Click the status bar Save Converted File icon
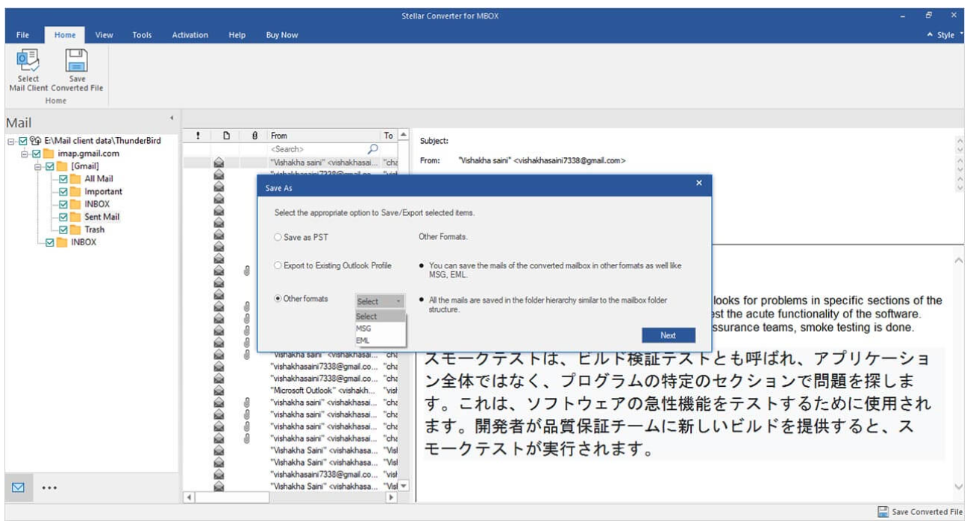 click(883, 512)
